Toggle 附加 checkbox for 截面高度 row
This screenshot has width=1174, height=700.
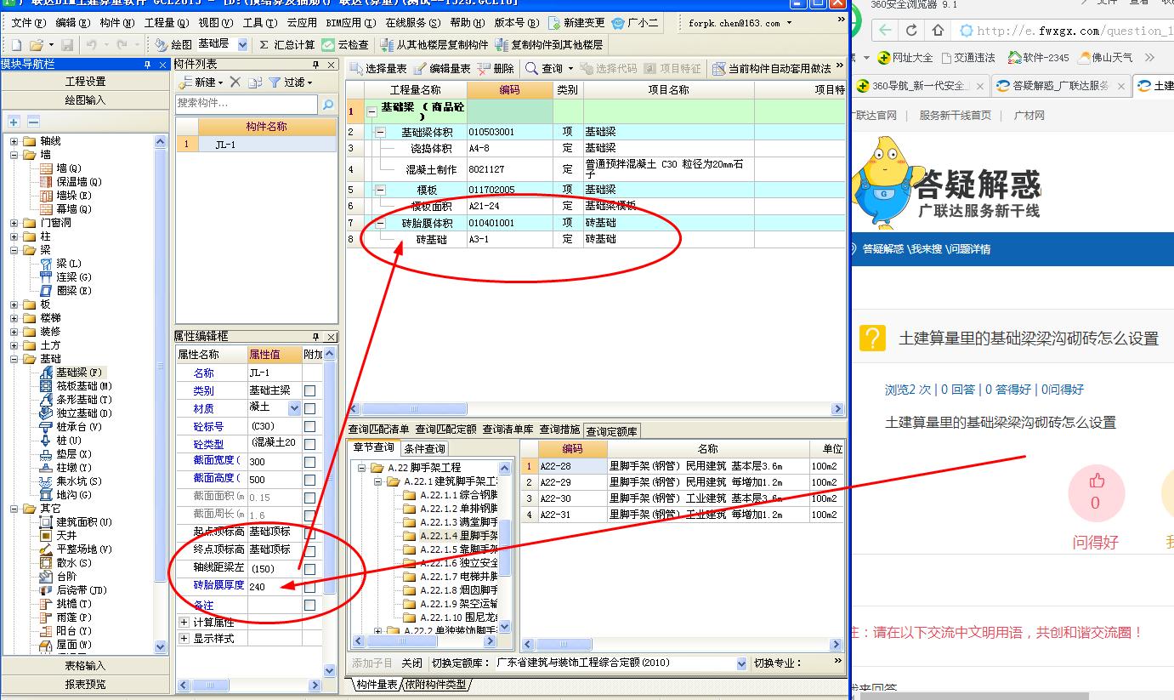tap(310, 479)
